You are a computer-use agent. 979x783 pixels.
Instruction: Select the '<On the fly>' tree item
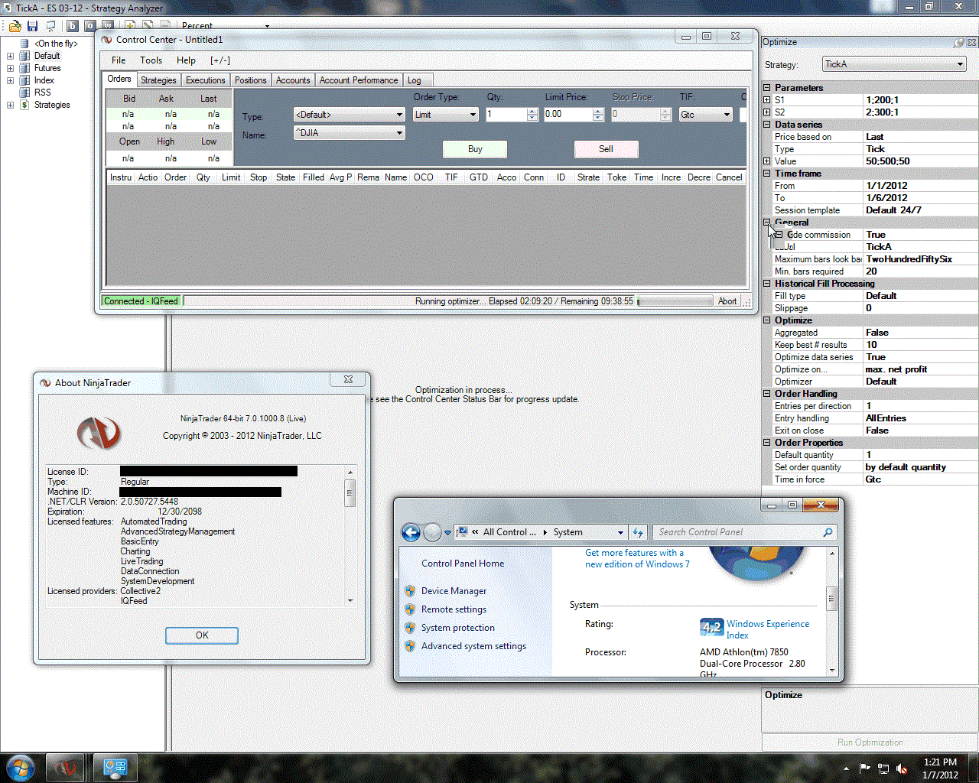click(56, 44)
